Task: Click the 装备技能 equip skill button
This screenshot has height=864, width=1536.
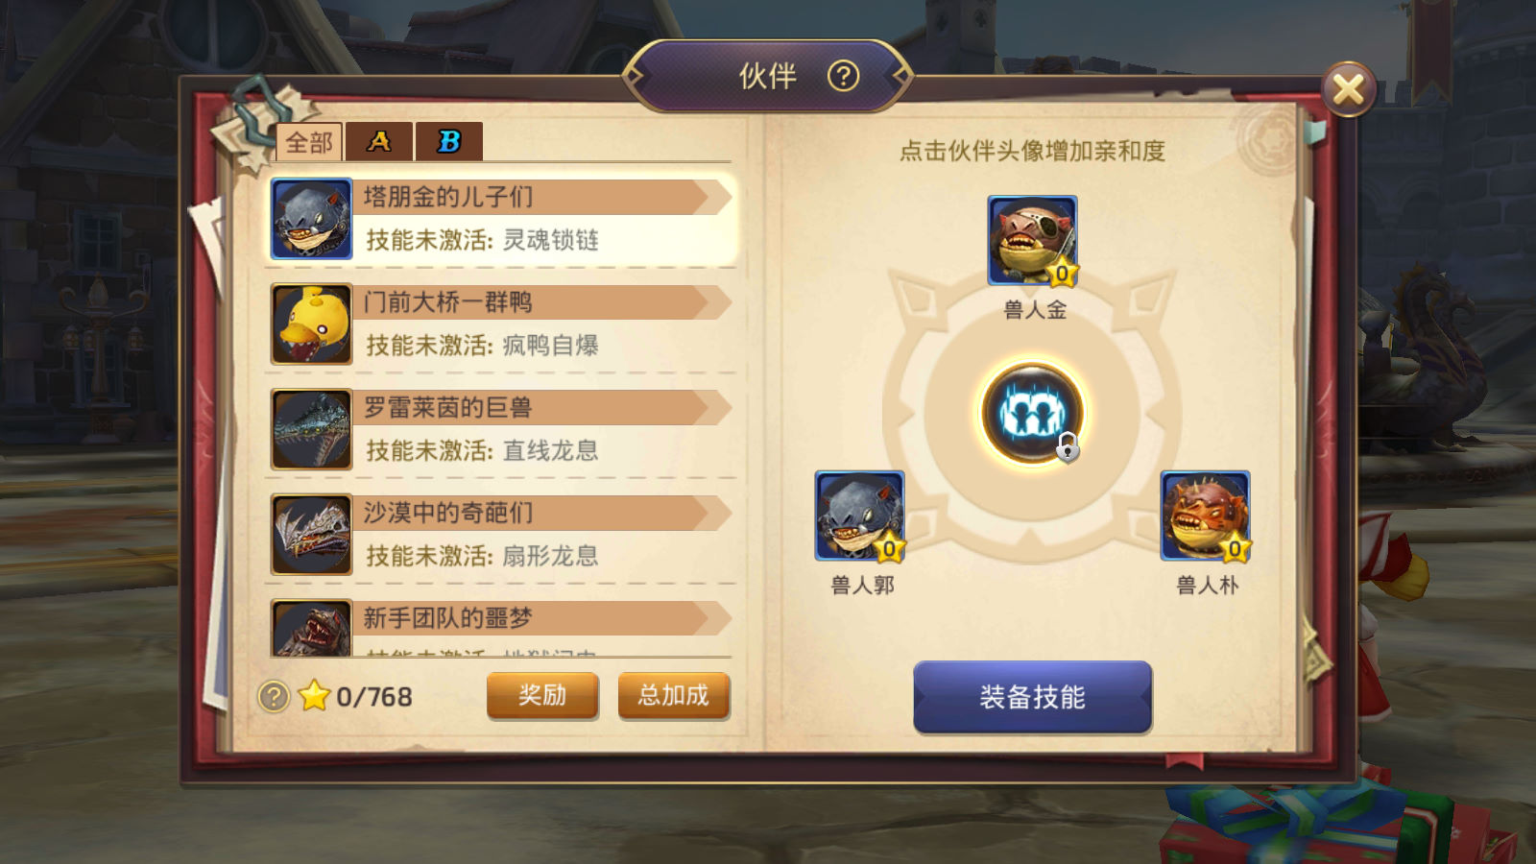Action: click(x=1032, y=697)
